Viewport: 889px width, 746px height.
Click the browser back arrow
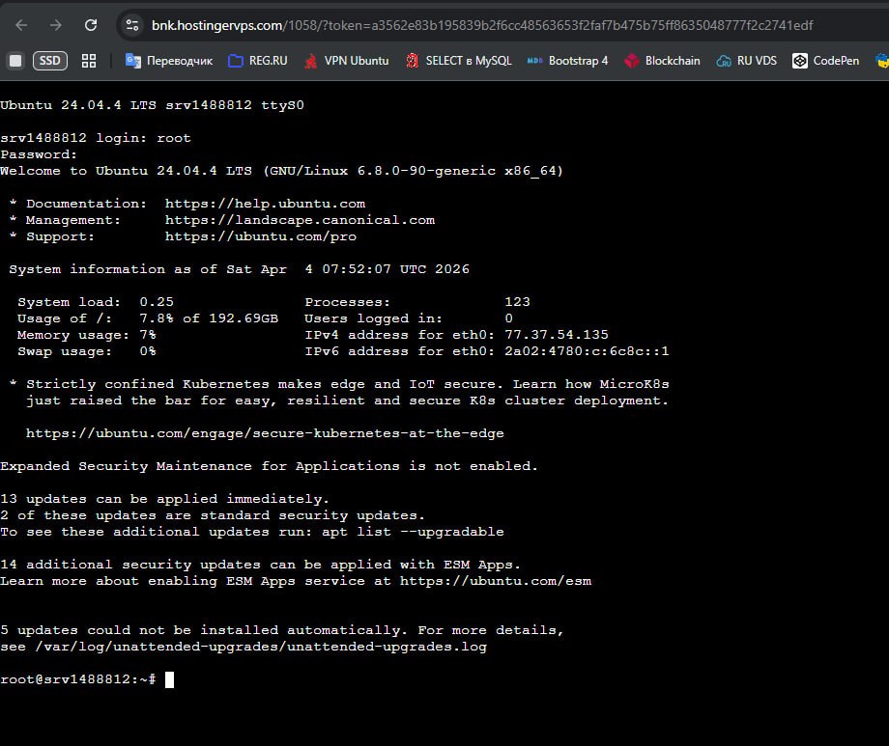(21, 25)
